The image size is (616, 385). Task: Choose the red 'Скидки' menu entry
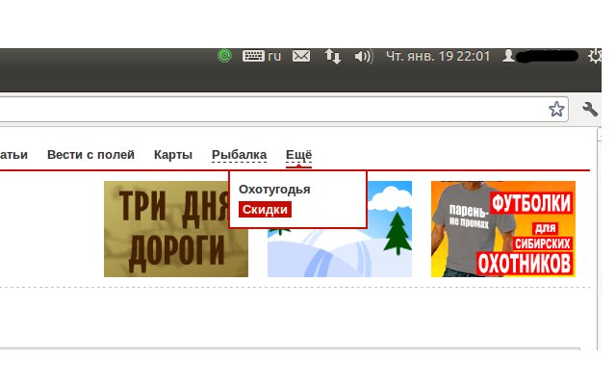pyautogui.click(x=265, y=209)
